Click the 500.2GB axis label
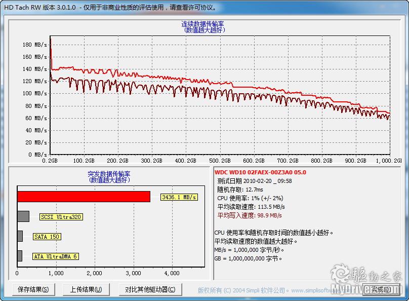The image size is (409, 301). [220, 161]
